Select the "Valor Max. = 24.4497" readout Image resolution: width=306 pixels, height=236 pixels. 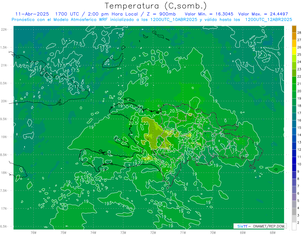[263, 14]
